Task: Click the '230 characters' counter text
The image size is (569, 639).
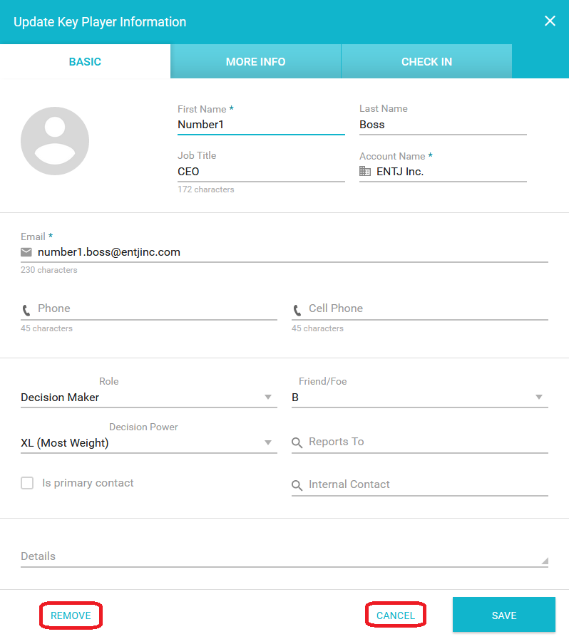Action: tap(49, 270)
